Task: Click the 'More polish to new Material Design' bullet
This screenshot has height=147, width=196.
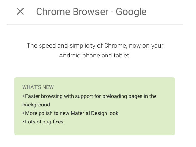Action: pyautogui.click(x=70, y=113)
